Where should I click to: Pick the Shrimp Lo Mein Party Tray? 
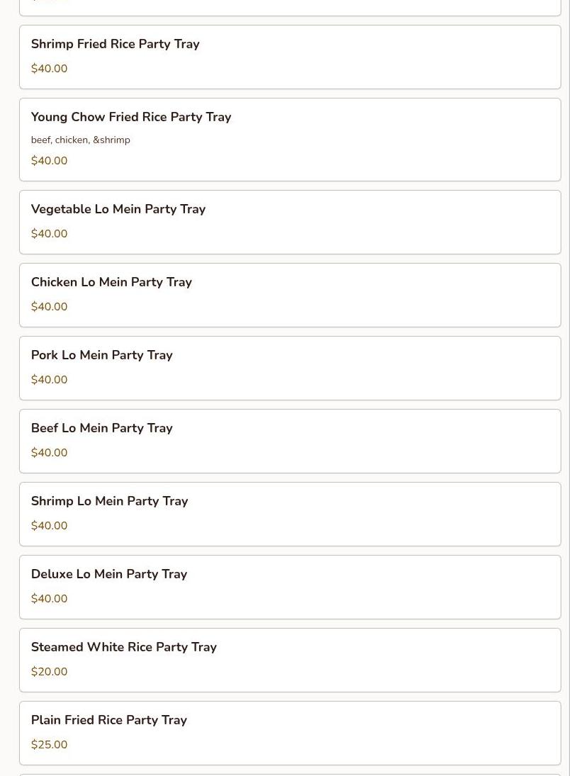coord(109,501)
